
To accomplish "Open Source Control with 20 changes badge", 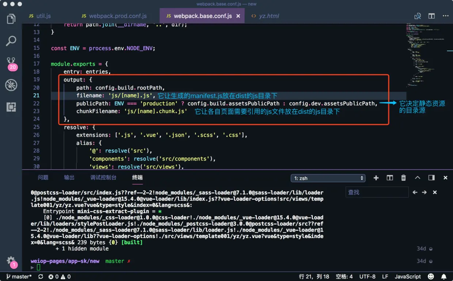I will coord(11,63).
